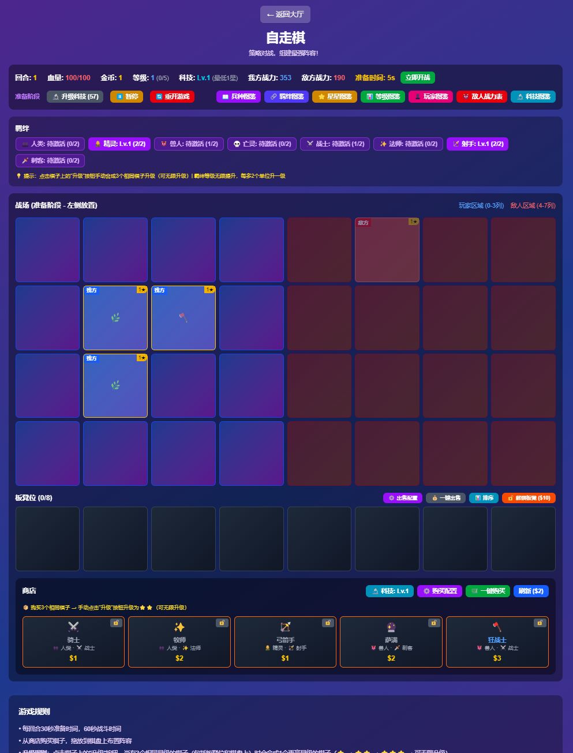
Task: Click the 升级科技 (57) button
Action: coord(75,96)
